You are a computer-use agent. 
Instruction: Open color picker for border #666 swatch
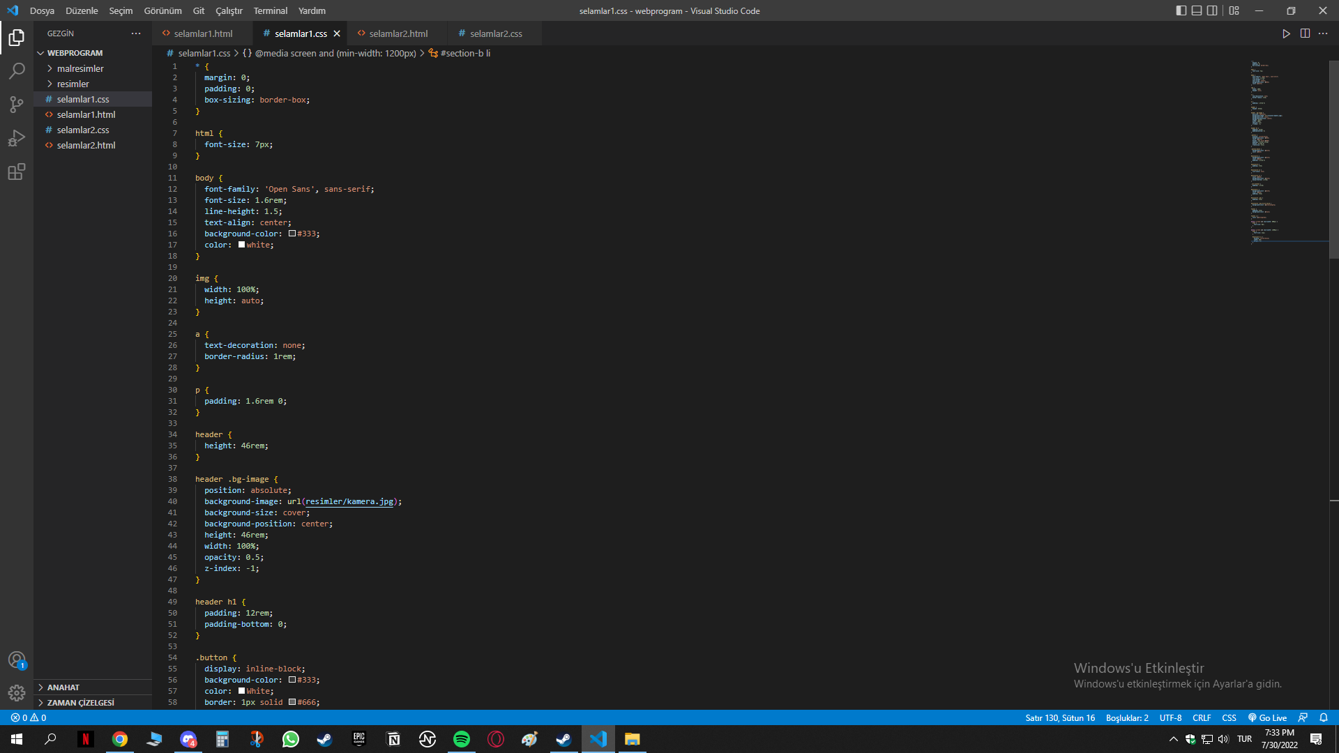pos(292,702)
